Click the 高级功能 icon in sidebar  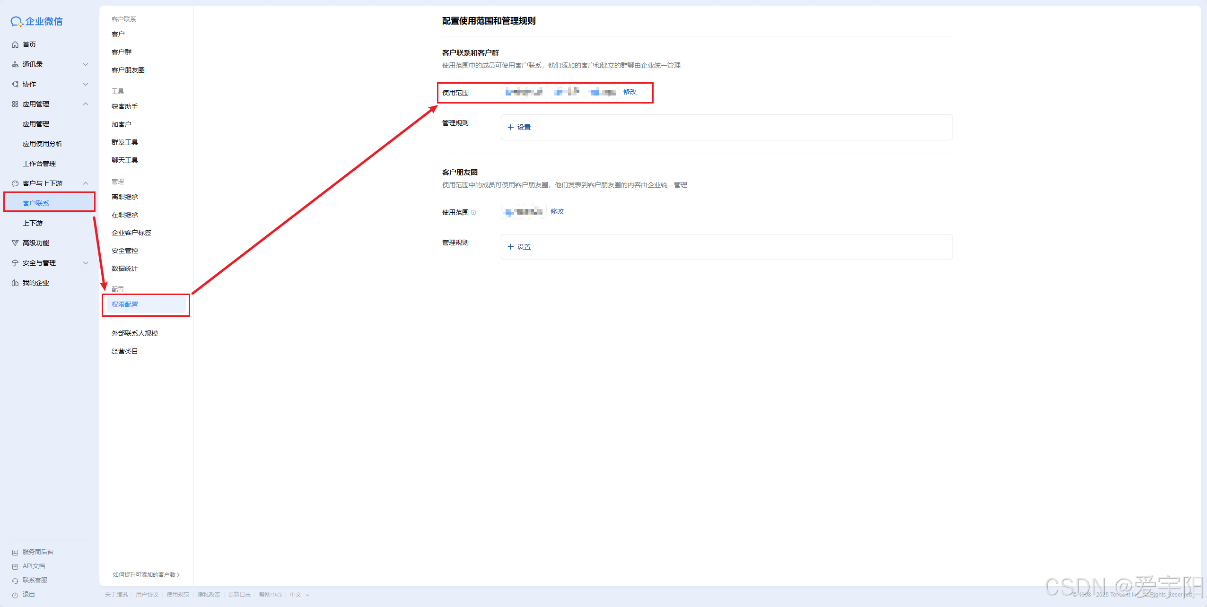(x=15, y=243)
